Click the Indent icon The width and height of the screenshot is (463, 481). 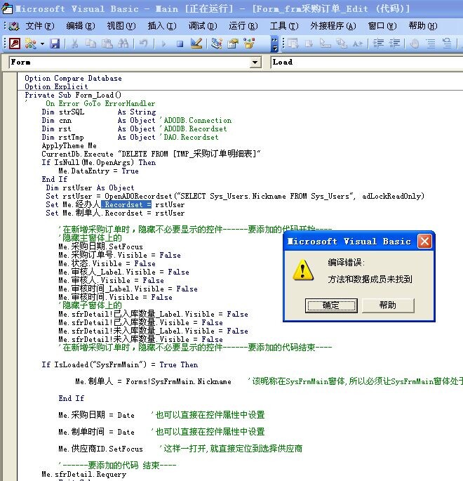coord(378,44)
